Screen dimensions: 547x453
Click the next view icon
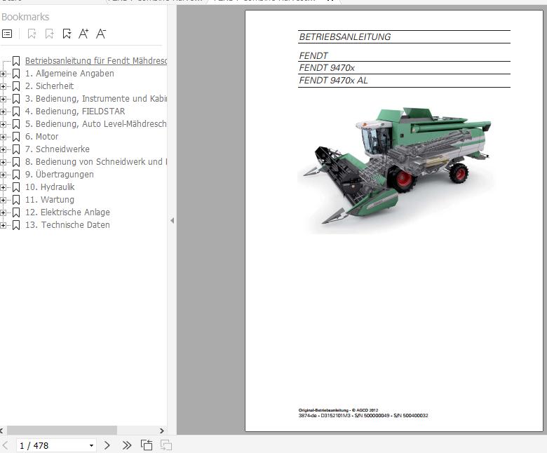[x=166, y=445]
